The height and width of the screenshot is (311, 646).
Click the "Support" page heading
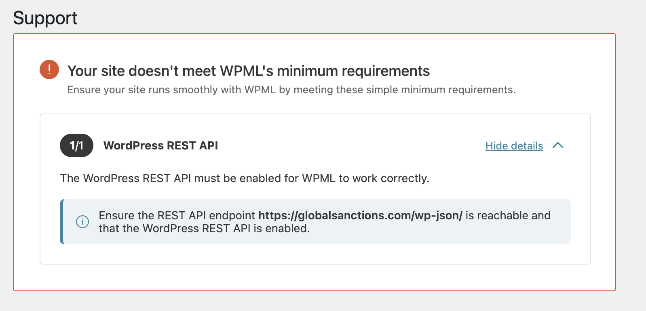tap(45, 18)
